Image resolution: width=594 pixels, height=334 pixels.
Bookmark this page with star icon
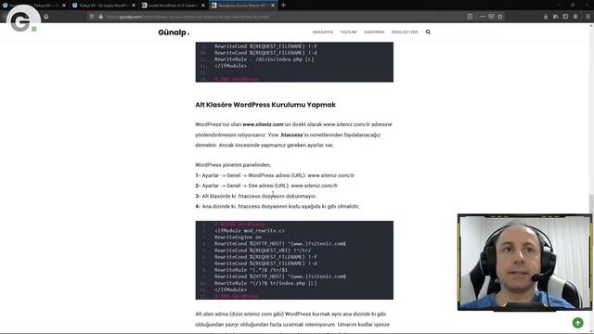[500, 17]
